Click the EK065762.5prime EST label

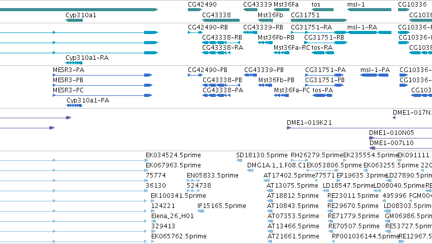179,237
